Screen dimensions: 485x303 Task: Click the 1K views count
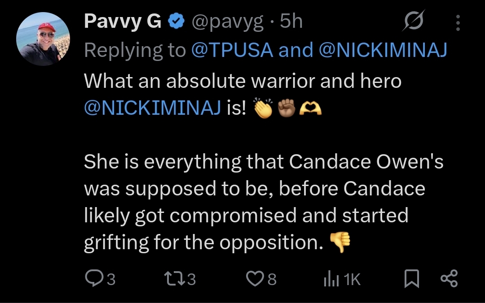[353, 280]
